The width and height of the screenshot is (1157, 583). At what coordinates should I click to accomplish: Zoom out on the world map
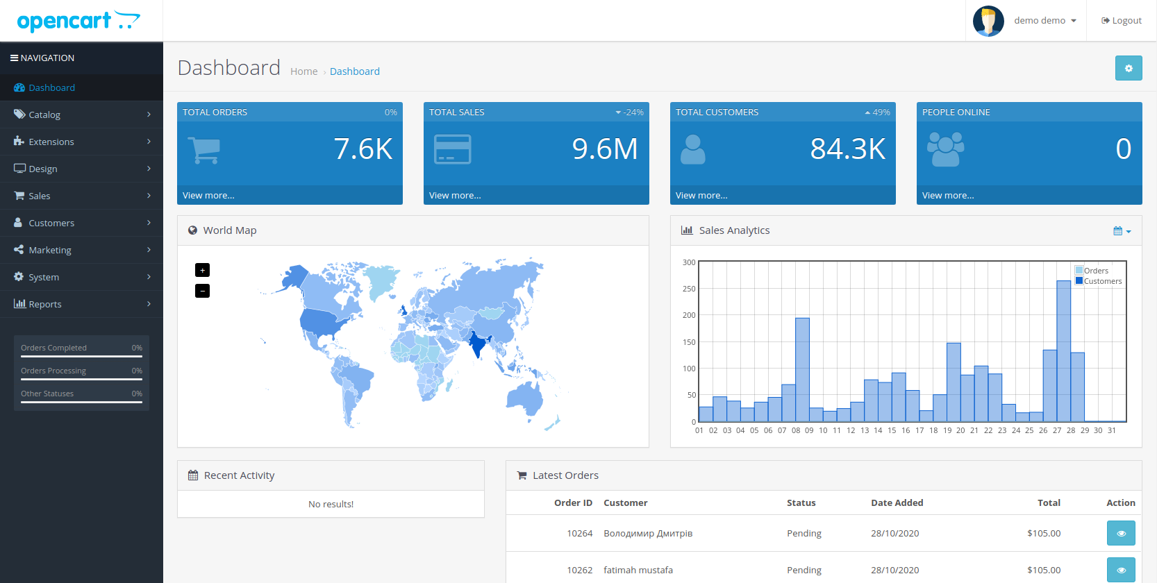(202, 291)
